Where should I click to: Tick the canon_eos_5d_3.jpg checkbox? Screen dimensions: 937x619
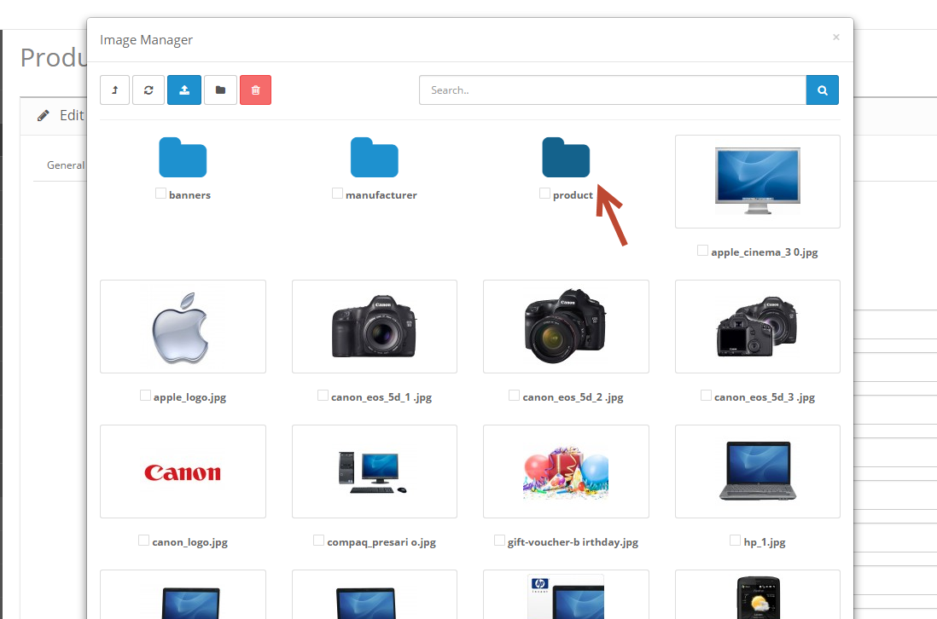tap(706, 395)
